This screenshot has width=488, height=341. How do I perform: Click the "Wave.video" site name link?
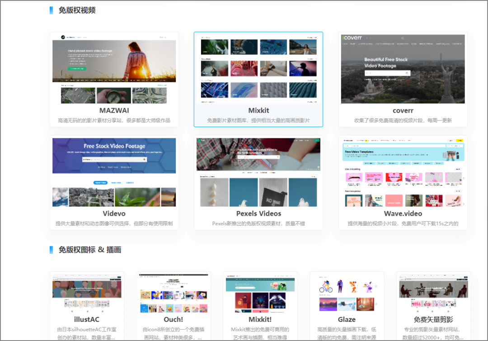coord(402,213)
